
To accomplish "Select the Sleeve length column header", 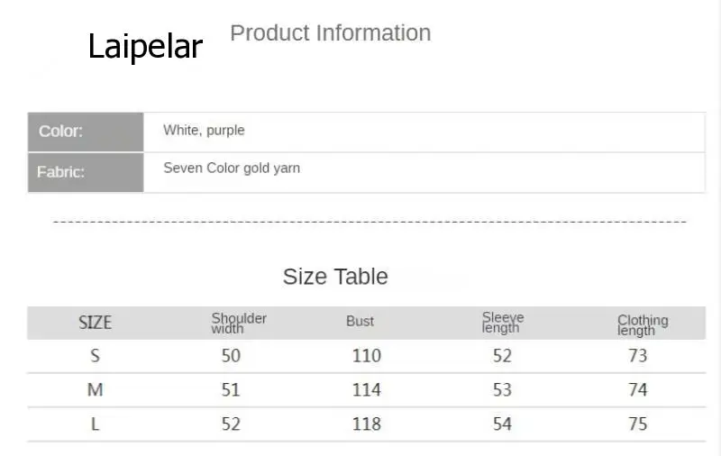I will (502, 323).
